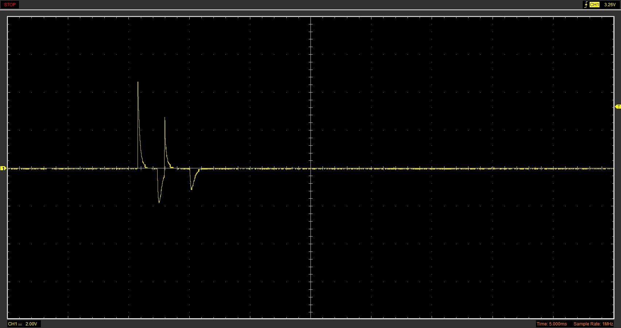Image resolution: width=621 pixels, height=328 pixels.
Task: Click the trigger level T marker
Action: pos(618,107)
